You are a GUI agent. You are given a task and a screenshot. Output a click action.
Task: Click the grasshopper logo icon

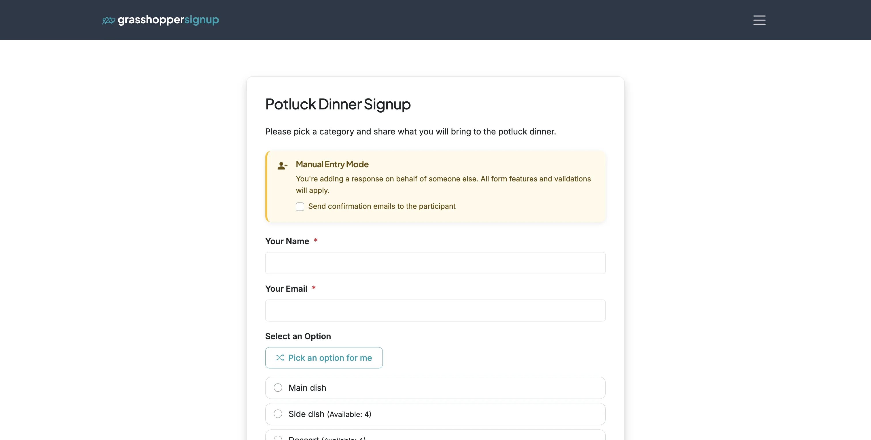point(108,20)
